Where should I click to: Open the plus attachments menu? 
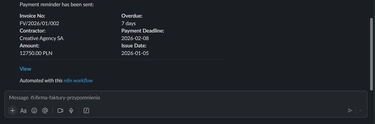12,110
